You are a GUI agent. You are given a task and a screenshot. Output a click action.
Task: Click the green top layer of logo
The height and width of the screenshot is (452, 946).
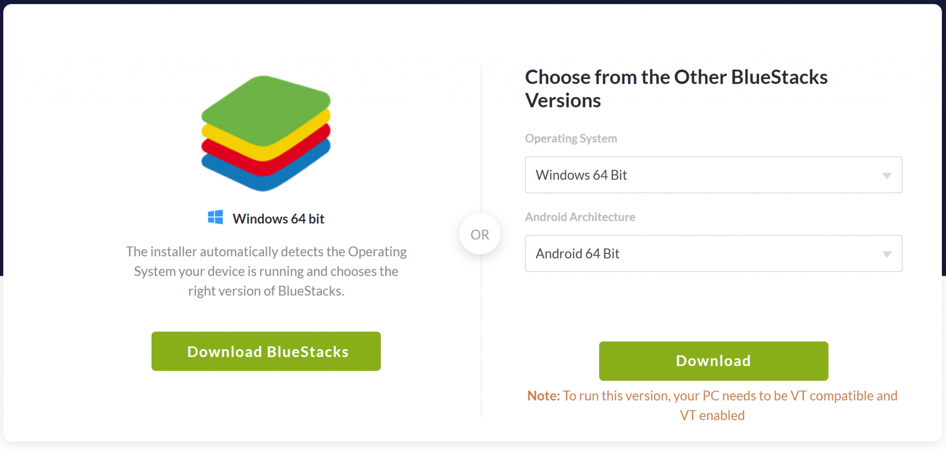click(x=266, y=109)
